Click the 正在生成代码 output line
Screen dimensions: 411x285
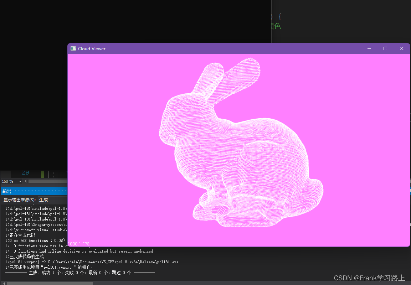point(20,235)
